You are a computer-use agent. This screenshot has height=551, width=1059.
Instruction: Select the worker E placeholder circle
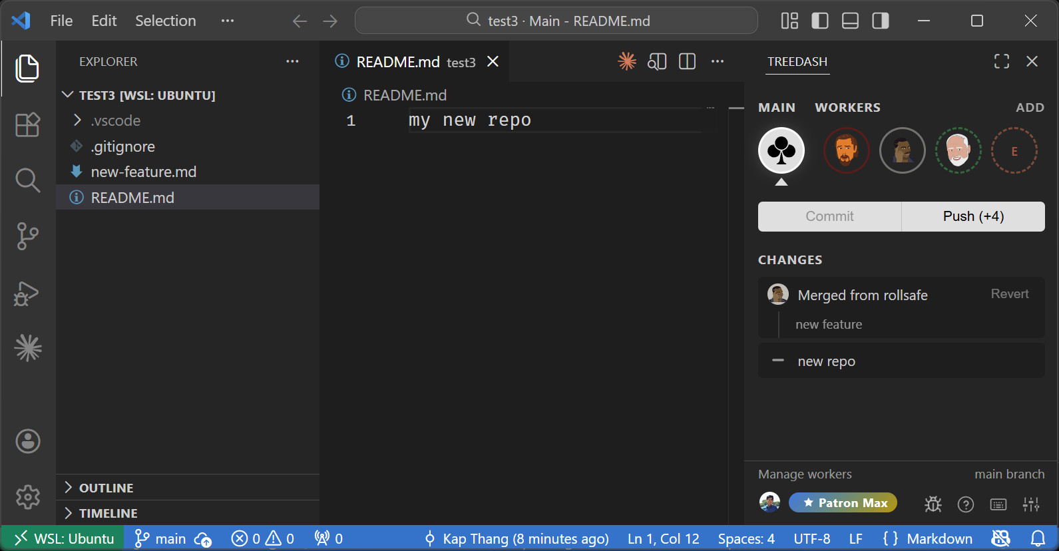(1014, 150)
